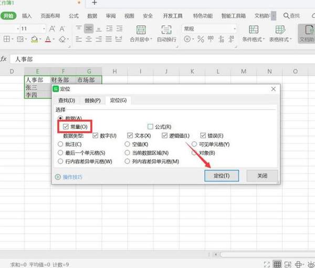Click the Merge and Center icon
The height and width of the screenshot is (268, 315).
pyautogui.click(x=141, y=30)
